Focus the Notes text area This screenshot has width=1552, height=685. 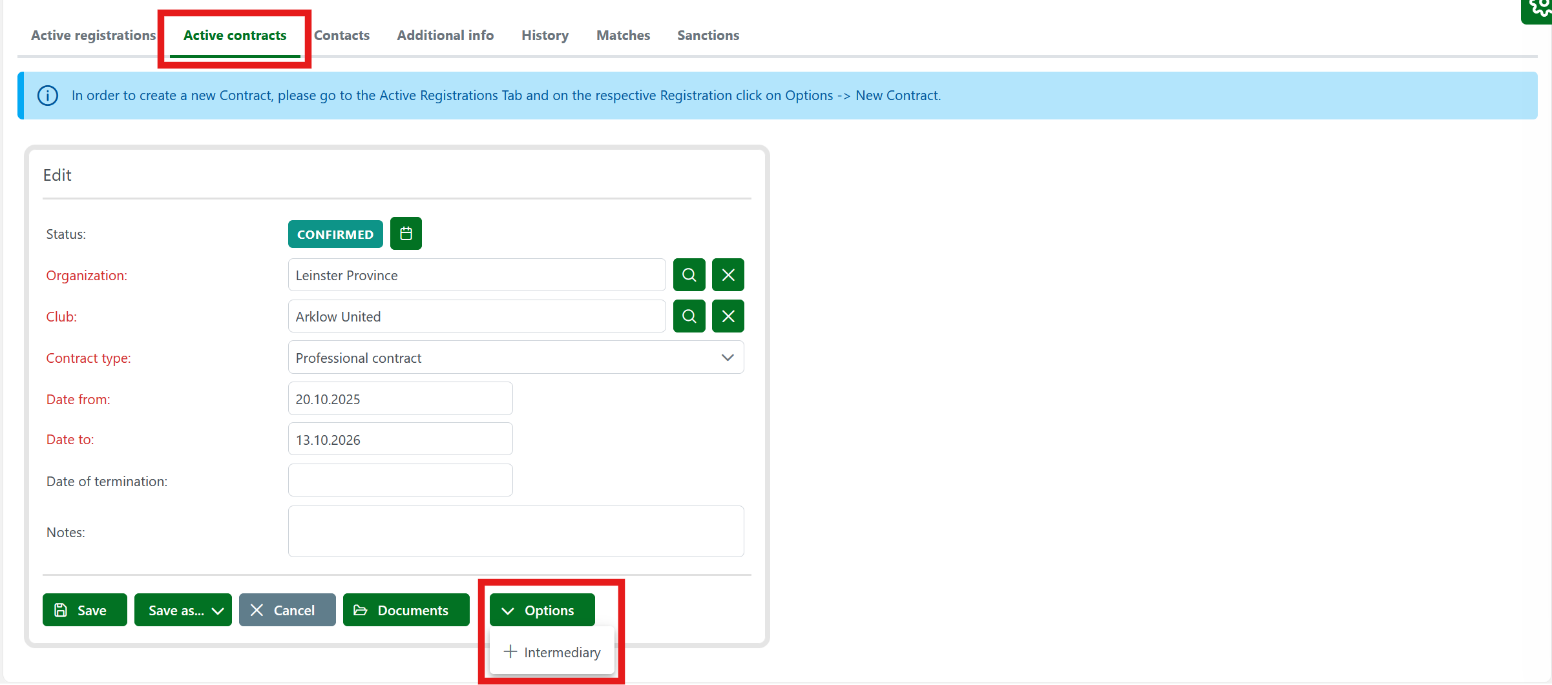tap(516, 531)
